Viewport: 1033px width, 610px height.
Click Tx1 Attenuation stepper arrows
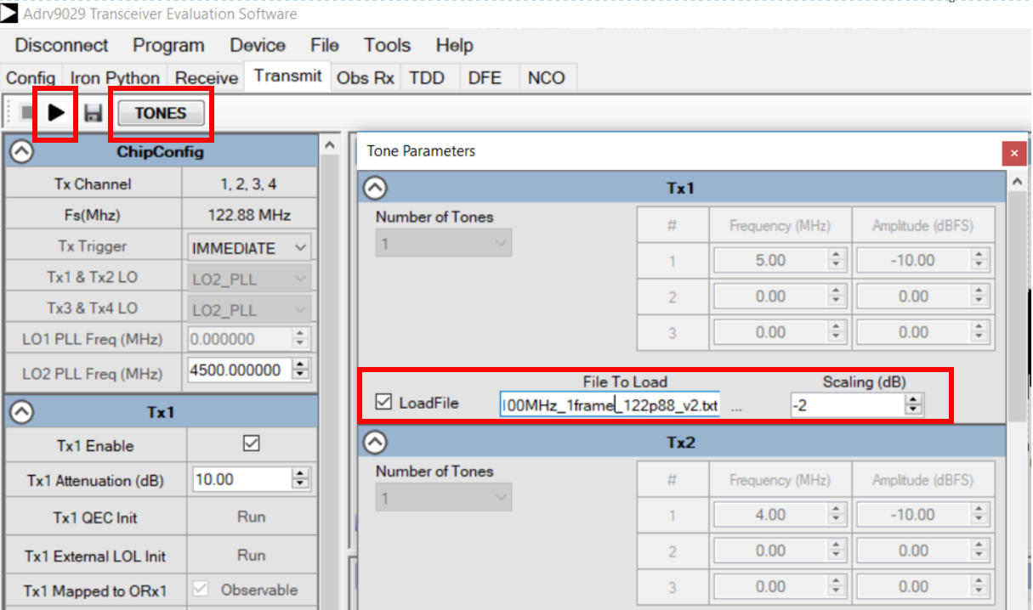coord(301,479)
